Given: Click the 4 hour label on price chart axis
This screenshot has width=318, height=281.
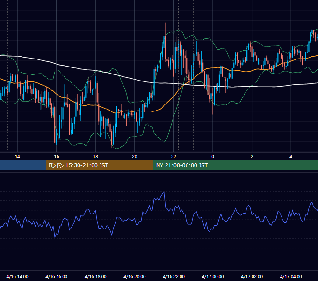Looking at the screenshot, I should [291, 157].
